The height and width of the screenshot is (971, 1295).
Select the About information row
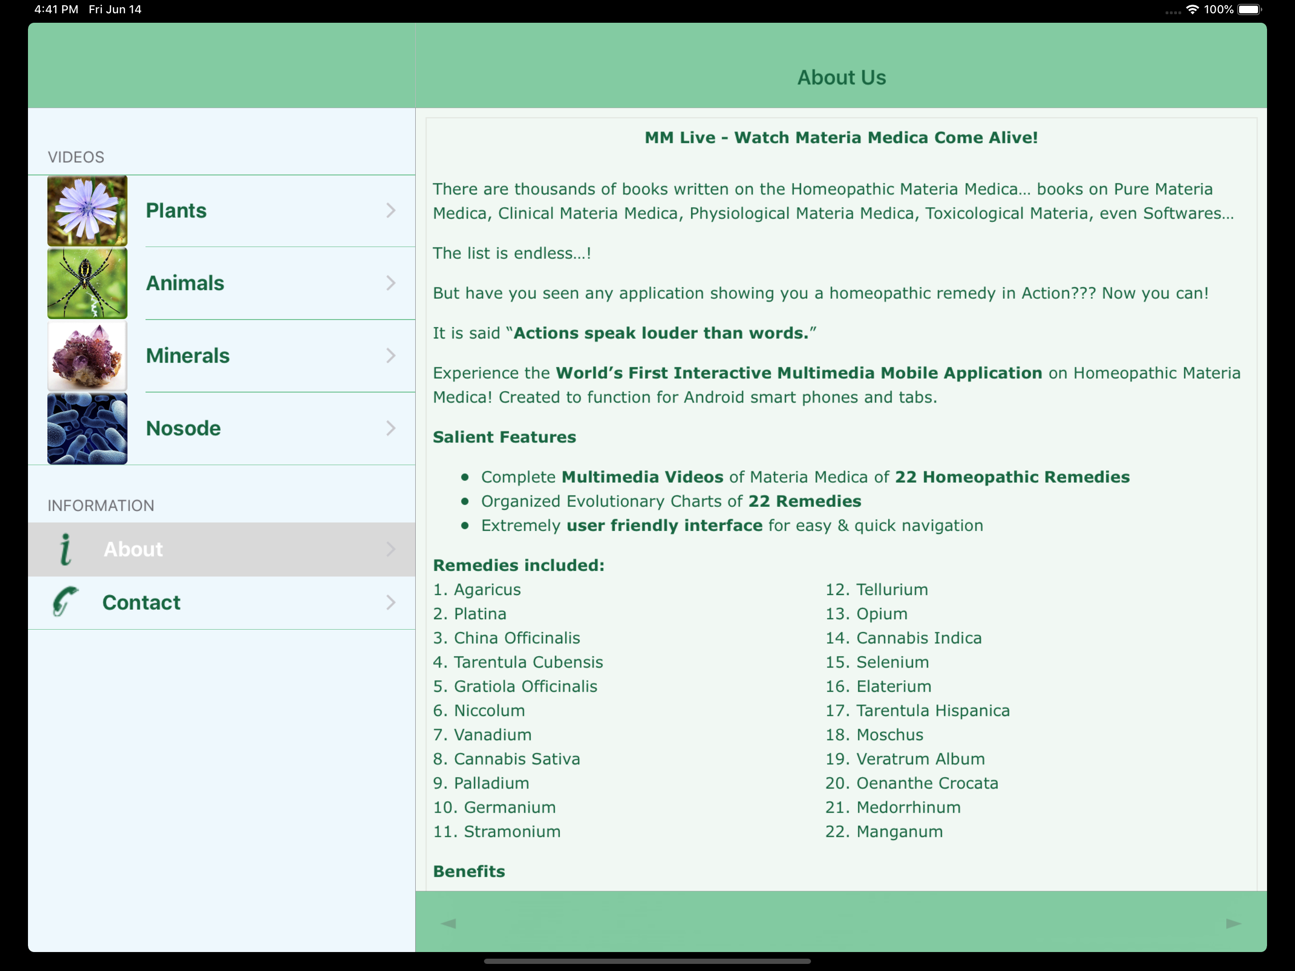coord(221,550)
